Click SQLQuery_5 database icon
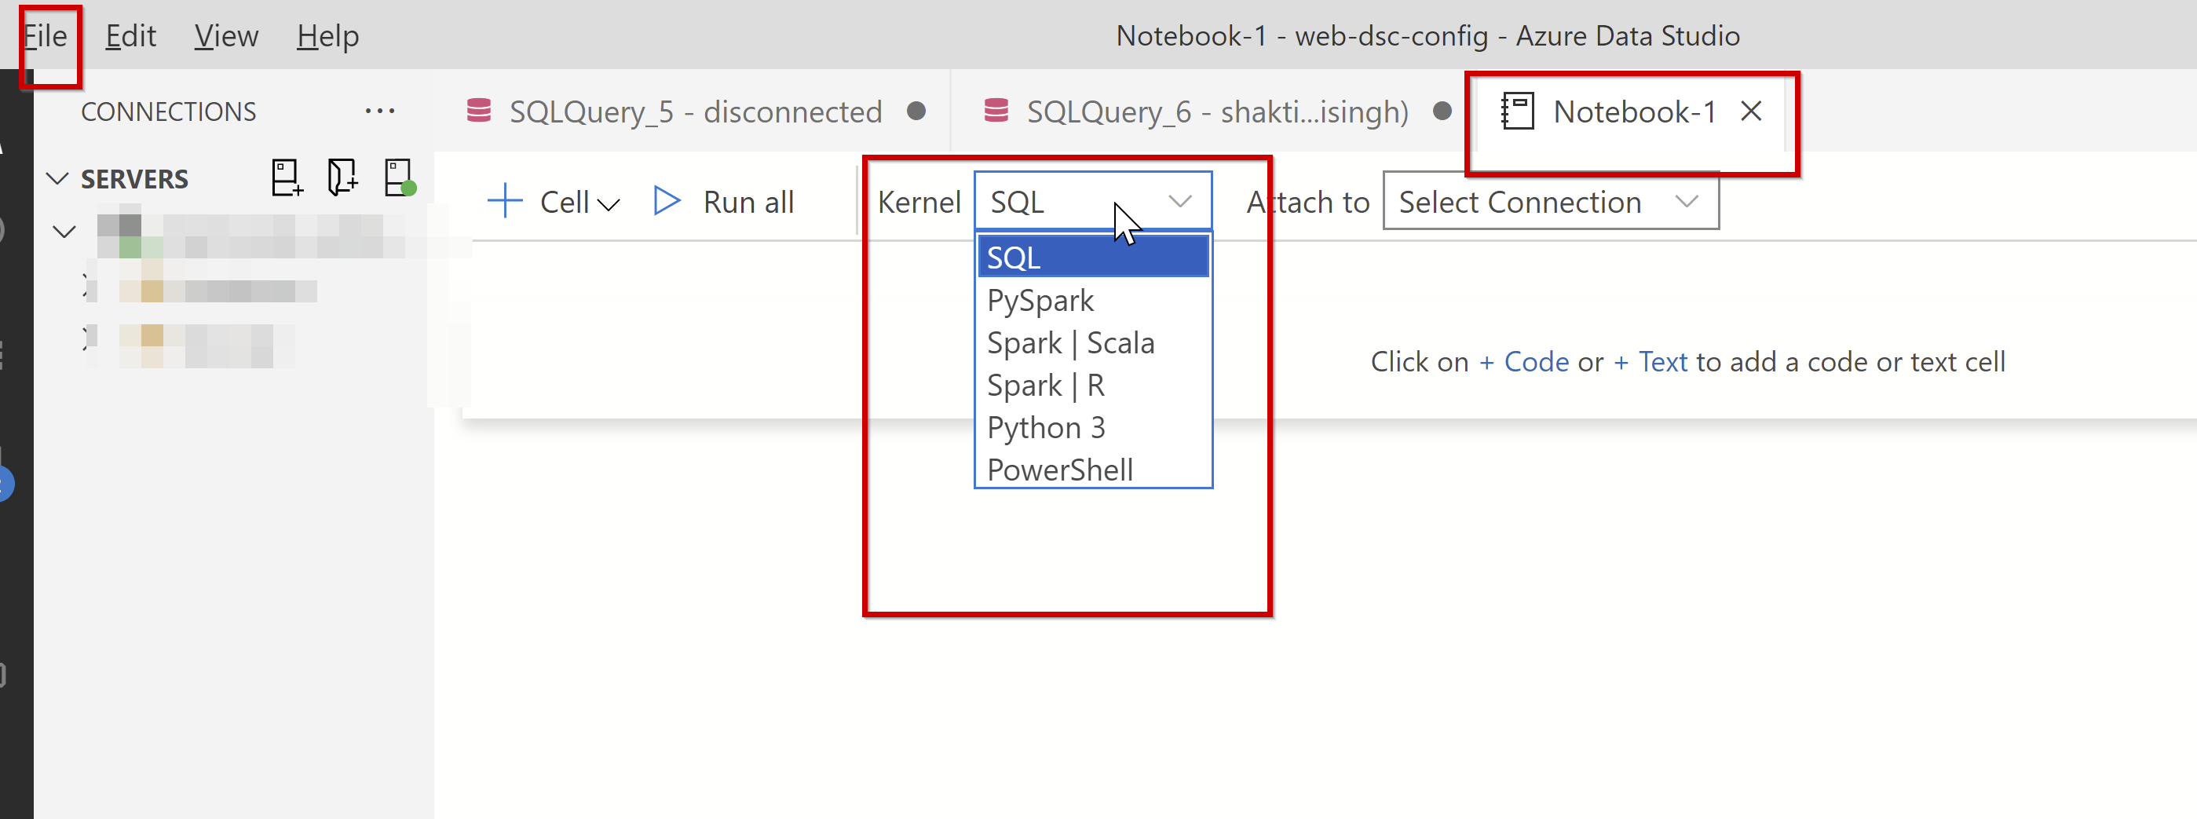Screen dimensions: 2197x819 (479, 111)
